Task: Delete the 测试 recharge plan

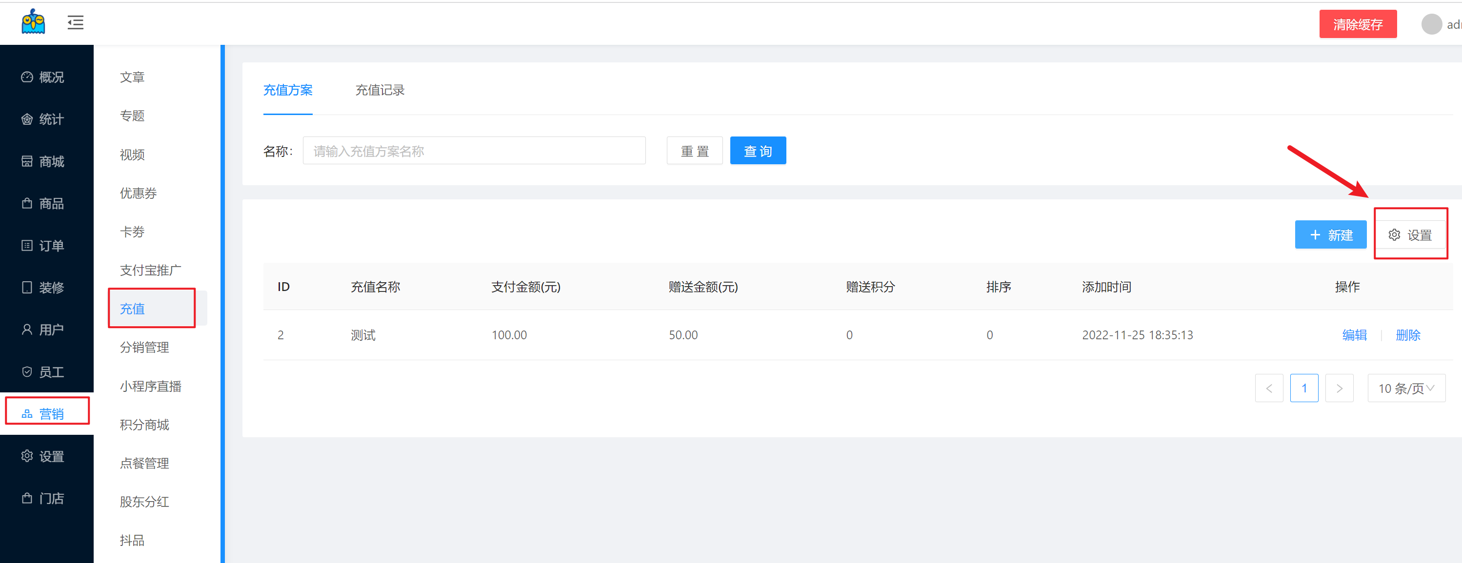Action: (x=1407, y=335)
